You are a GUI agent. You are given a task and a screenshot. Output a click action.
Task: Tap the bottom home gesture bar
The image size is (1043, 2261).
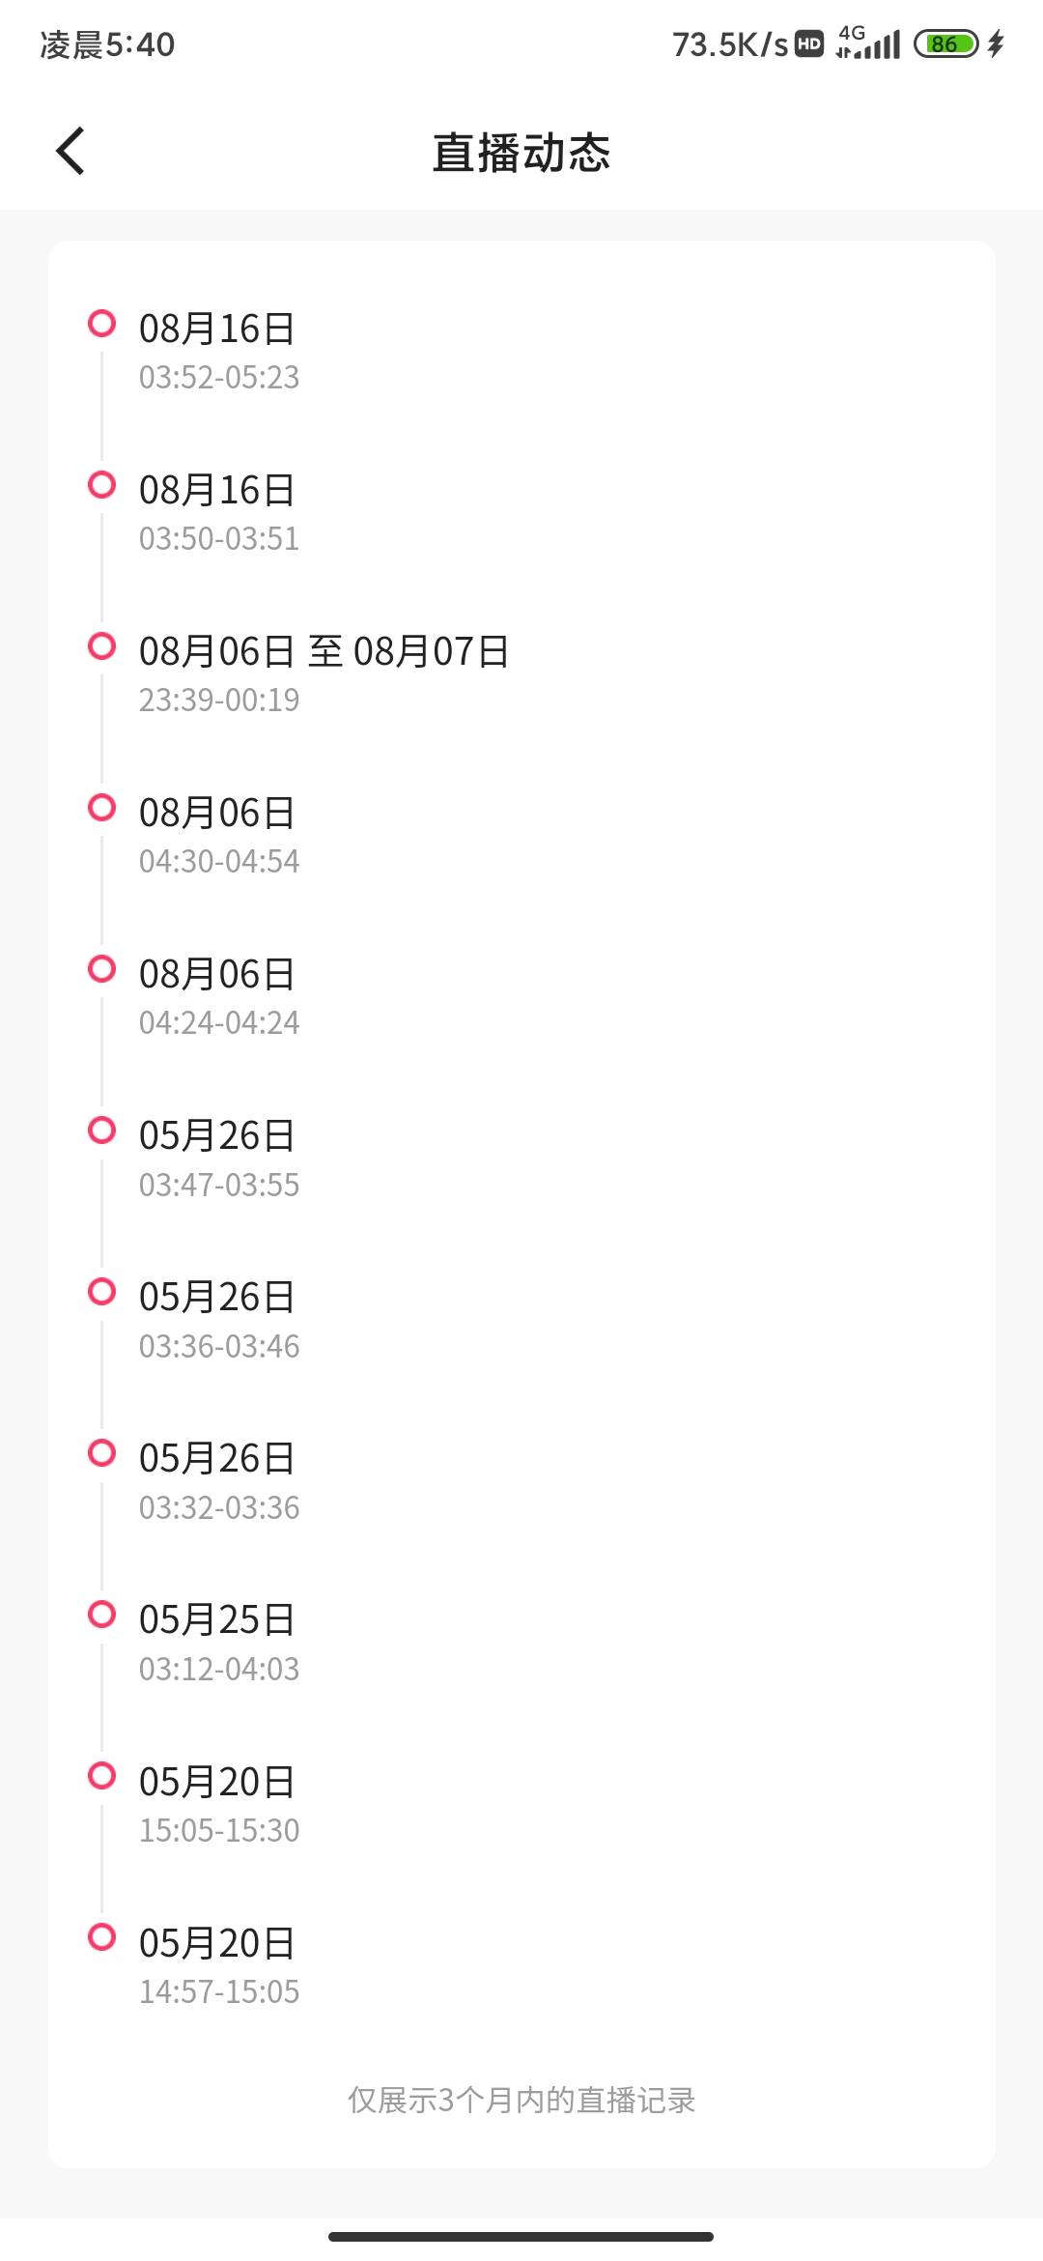[x=521, y=2236]
